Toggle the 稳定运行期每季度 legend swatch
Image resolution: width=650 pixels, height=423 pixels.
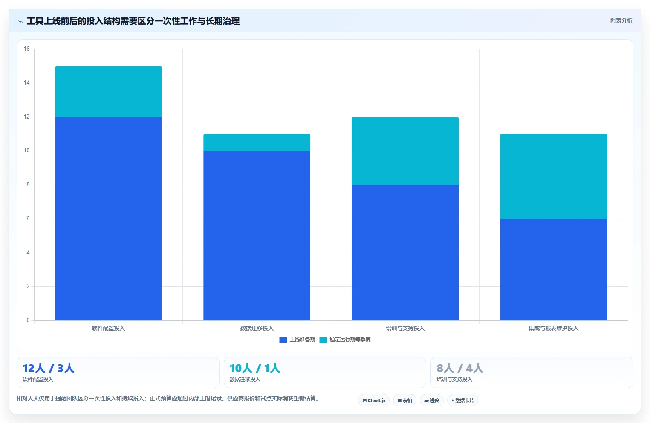pos(323,340)
